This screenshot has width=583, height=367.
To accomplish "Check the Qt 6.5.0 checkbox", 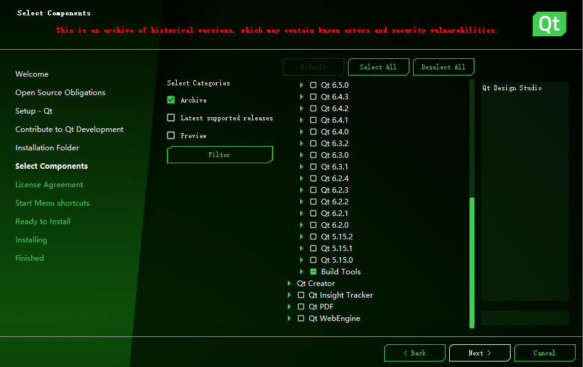I will pyautogui.click(x=314, y=85).
